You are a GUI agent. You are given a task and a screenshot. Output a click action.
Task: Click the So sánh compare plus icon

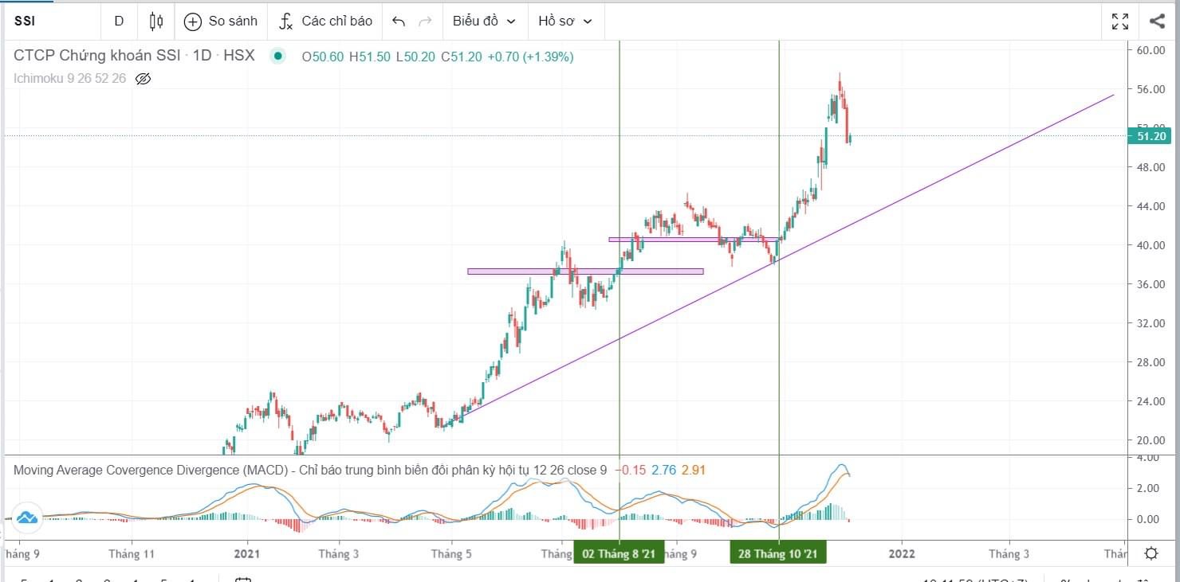pyautogui.click(x=192, y=21)
